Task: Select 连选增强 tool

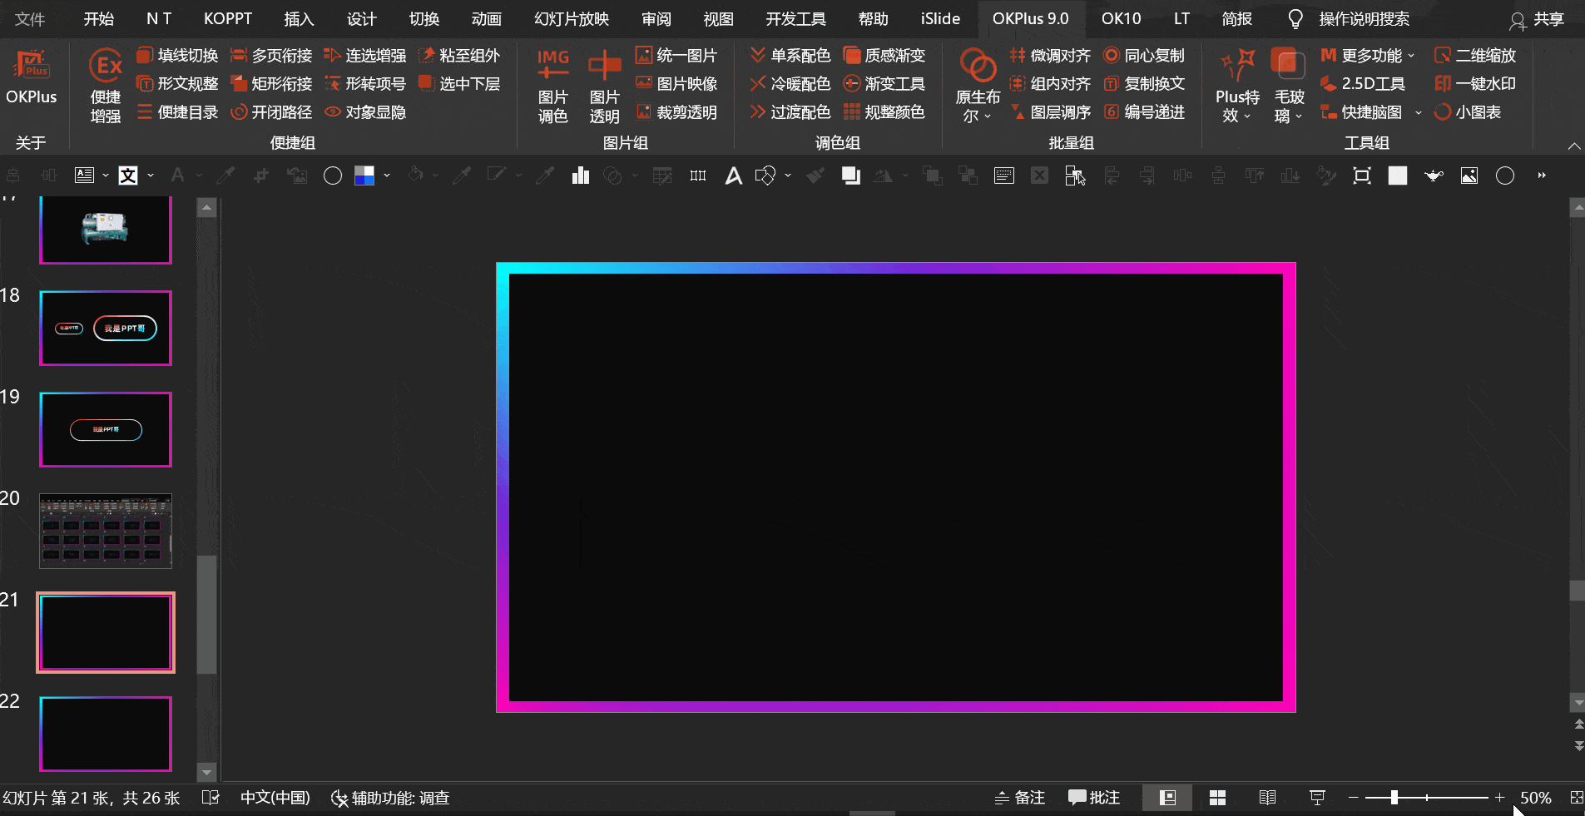Action: click(365, 56)
